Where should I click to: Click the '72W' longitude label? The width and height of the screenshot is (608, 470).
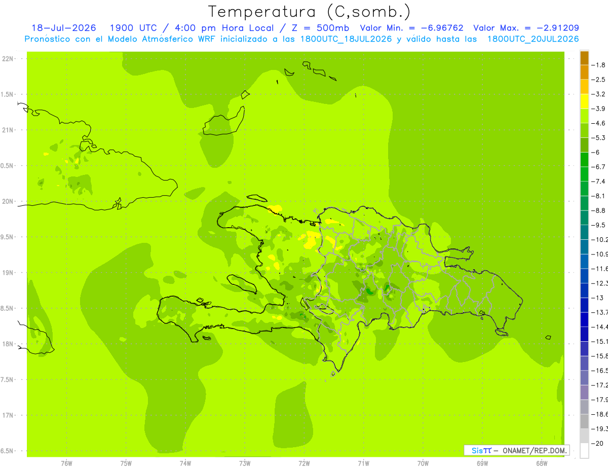(x=304, y=463)
